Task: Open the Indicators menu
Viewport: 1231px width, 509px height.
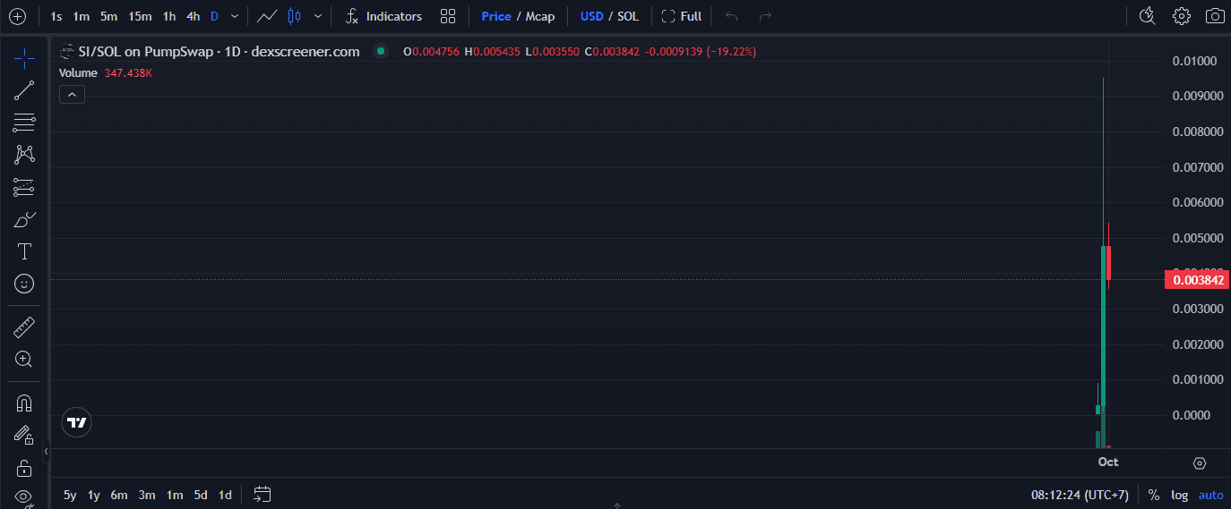Action: coord(383,16)
